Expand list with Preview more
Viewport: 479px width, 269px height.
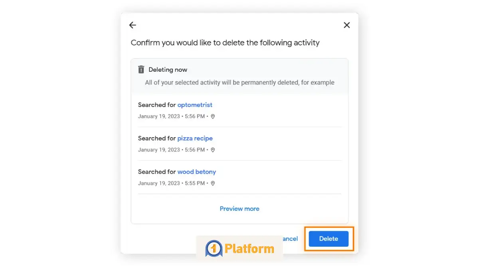[239, 208]
